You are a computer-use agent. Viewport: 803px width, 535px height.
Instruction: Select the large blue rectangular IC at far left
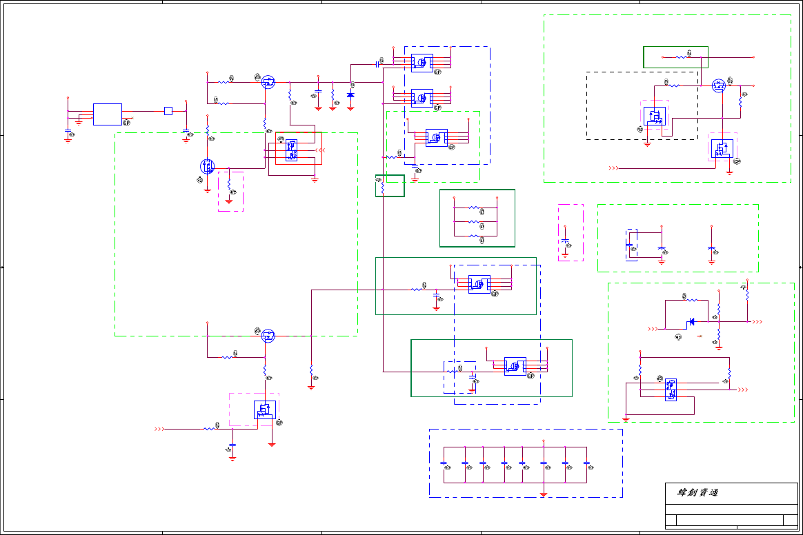108,114
